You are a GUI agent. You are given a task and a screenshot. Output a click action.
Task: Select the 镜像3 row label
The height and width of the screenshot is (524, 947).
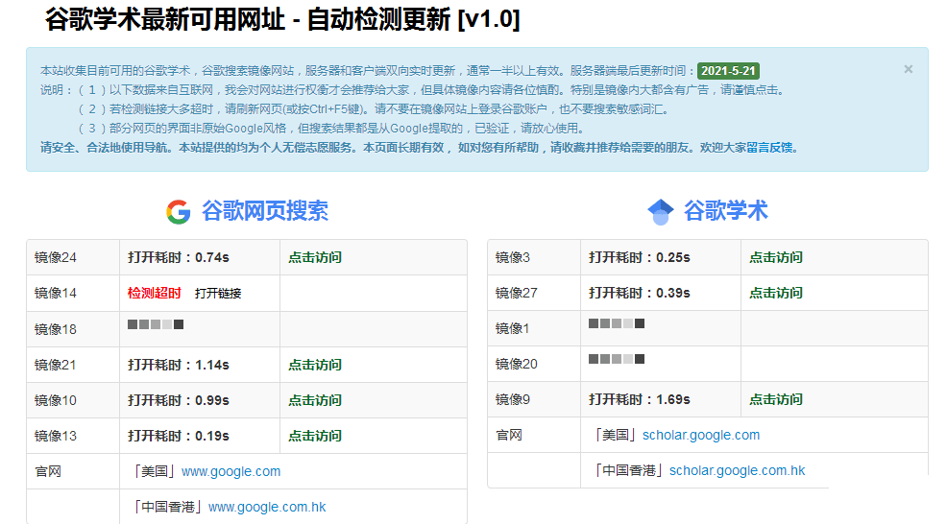(513, 258)
